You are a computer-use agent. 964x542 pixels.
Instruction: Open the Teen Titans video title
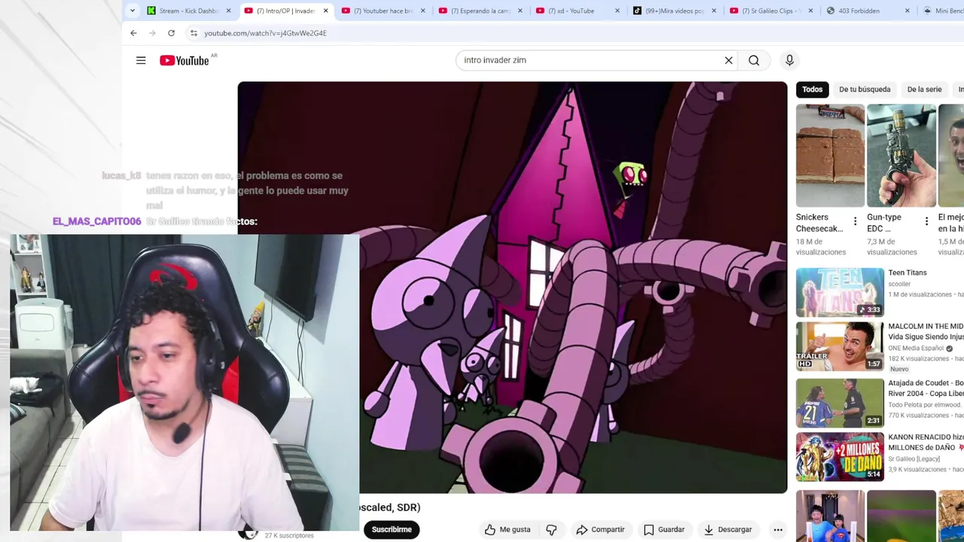coord(908,273)
